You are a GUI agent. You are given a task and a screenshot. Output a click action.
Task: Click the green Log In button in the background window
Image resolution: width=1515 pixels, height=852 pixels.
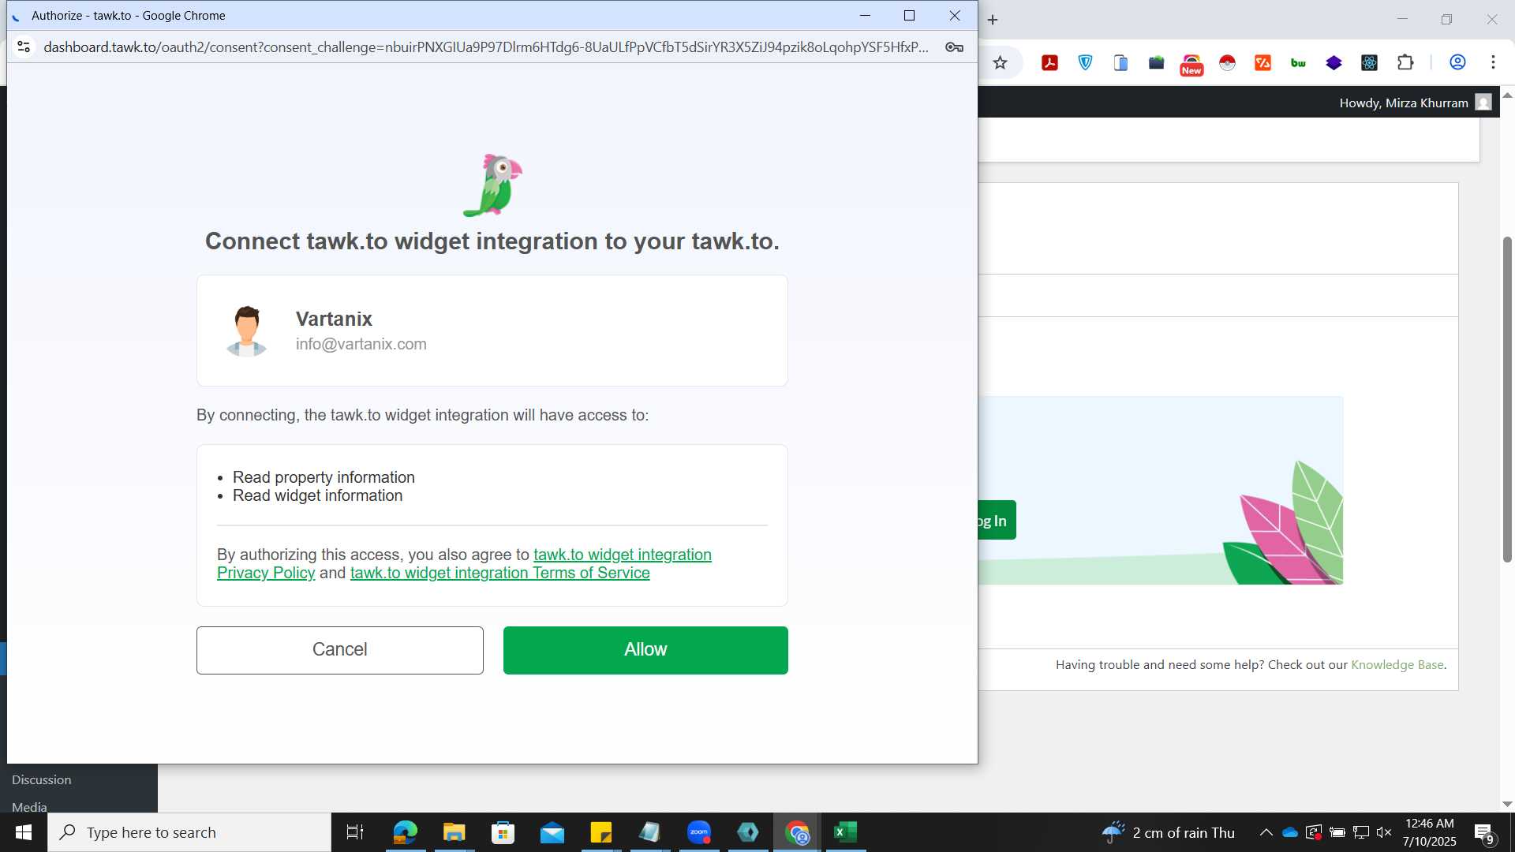pyautogui.click(x=996, y=520)
